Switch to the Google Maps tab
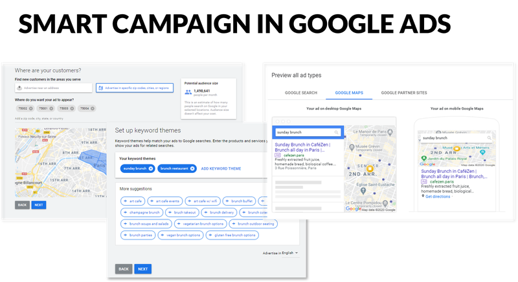The width and height of the screenshot is (518, 282). click(x=349, y=93)
